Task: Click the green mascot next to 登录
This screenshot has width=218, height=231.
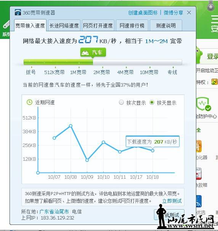Action: pyautogui.click(x=199, y=55)
